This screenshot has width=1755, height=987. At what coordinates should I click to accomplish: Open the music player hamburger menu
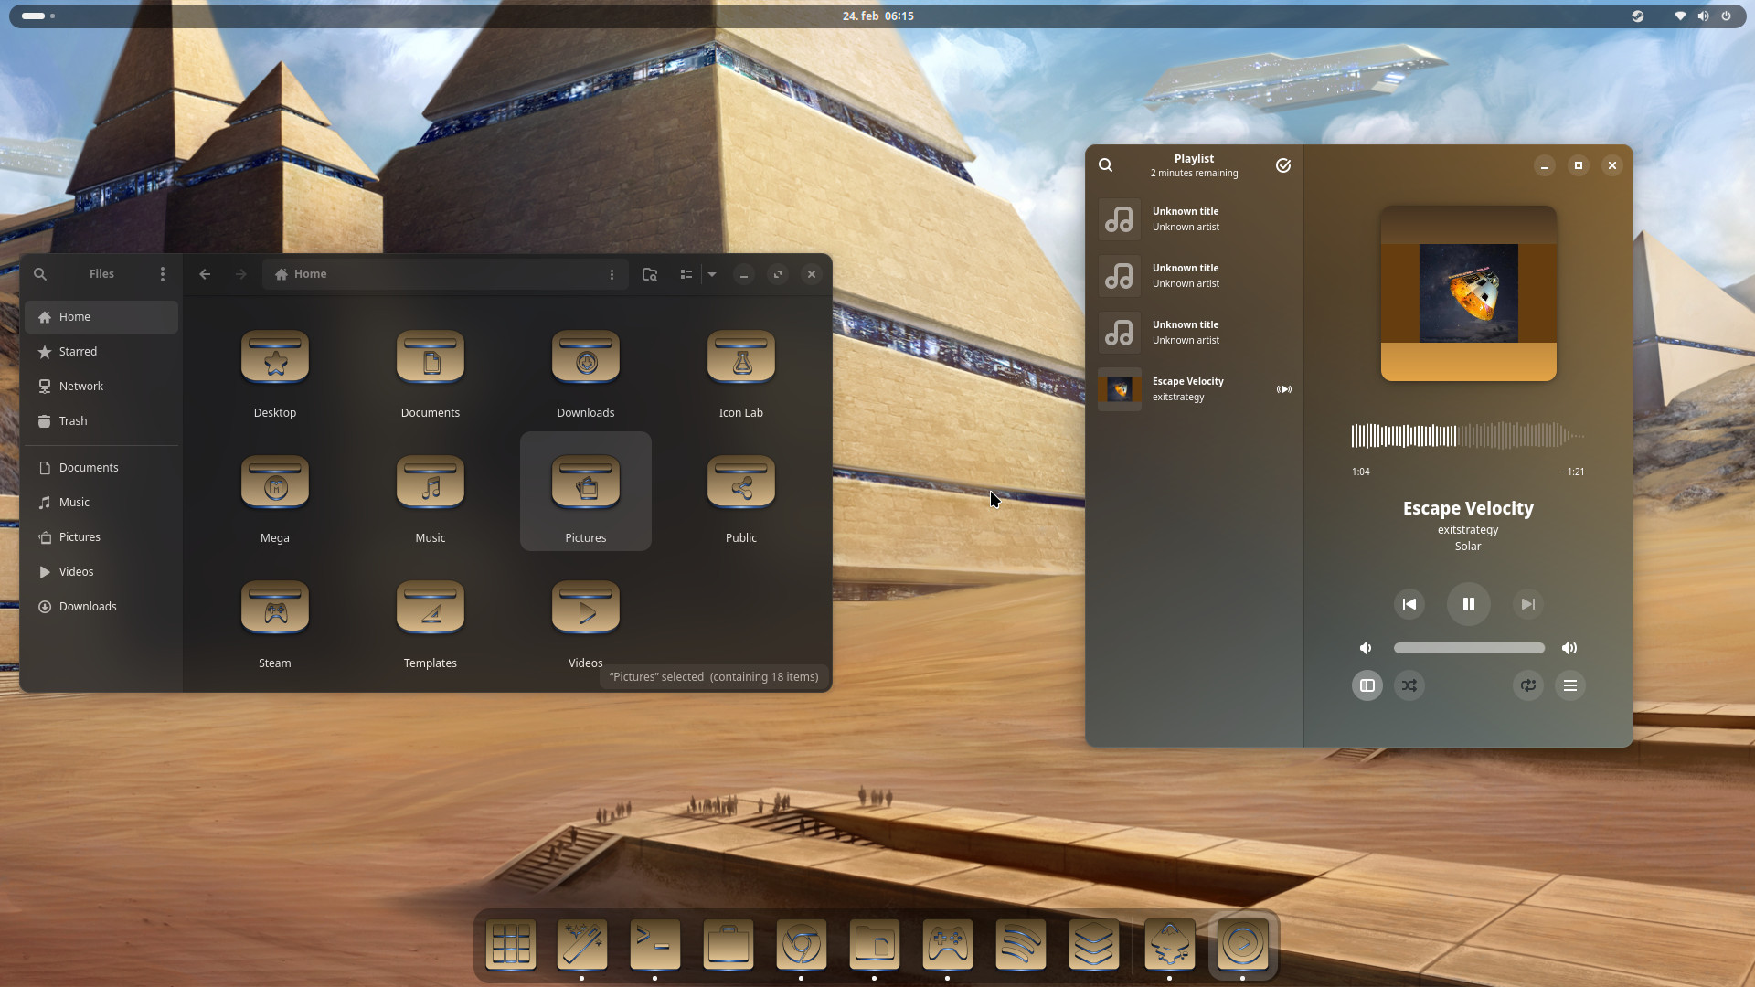point(1569,685)
